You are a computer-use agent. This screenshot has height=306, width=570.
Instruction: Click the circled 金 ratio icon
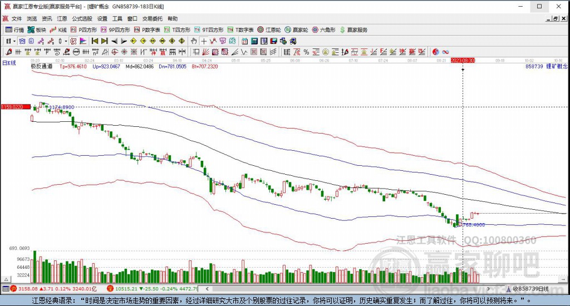point(325,52)
